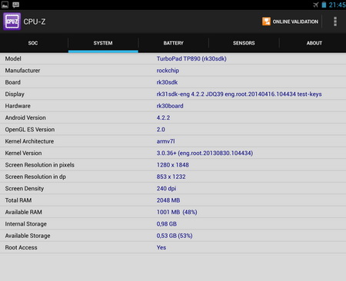Click Screen Resolution in dp label
Image resolution: width=346 pixels, height=281 pixels.
(x=35, y=177)
